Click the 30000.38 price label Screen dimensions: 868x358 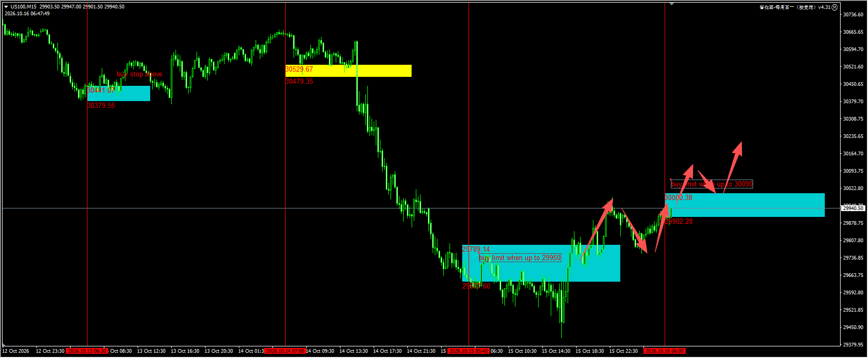click(x=678, y=197)
